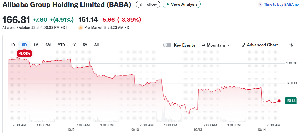Open chart settings gear icon

tap(291, 45)
